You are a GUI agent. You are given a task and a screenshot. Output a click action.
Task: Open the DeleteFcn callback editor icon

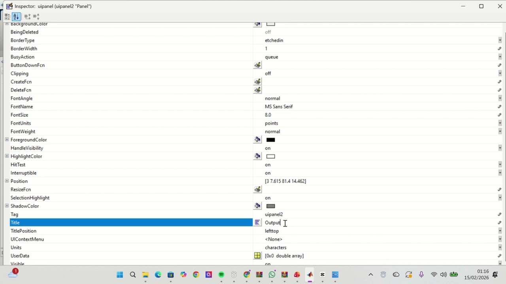tap(257, 90)
